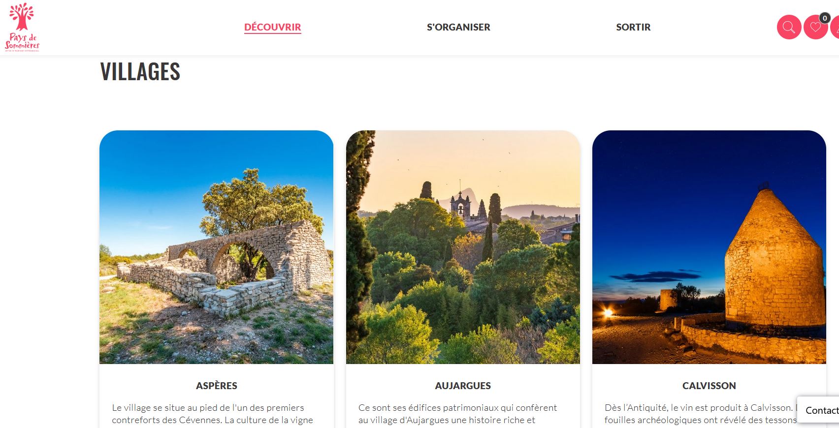Click the favorites counter badge showing 0
839x428 pixels.
pyautogui.click(x=825, y=18)
